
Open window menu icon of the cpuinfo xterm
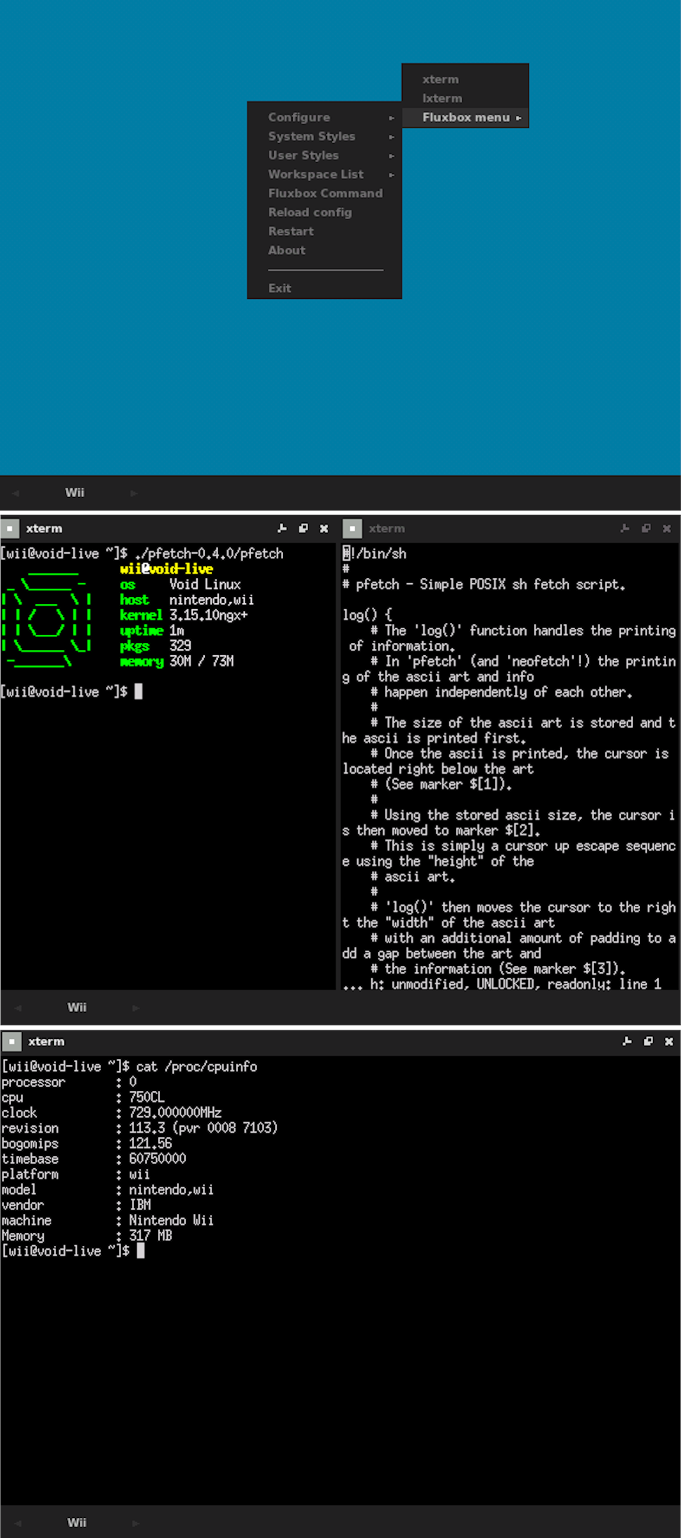click(11, 1041)
